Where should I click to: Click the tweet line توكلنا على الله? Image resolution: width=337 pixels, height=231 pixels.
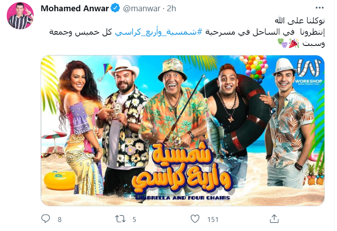pos(300,21)
